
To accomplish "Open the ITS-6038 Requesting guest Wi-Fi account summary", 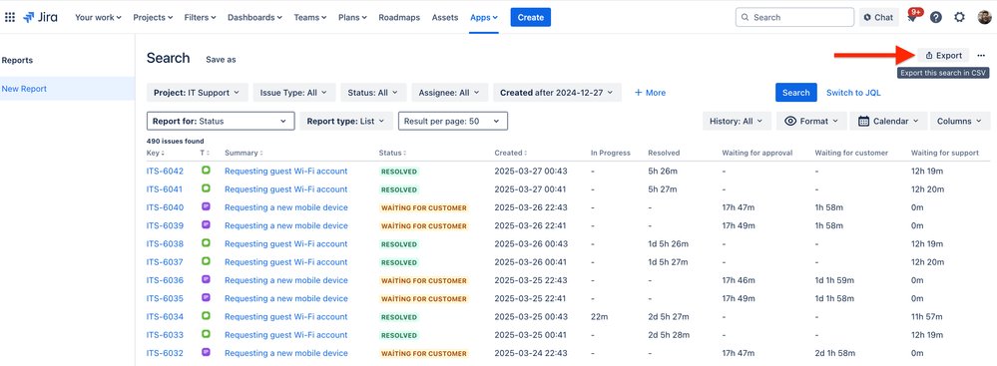I will 286,244.
